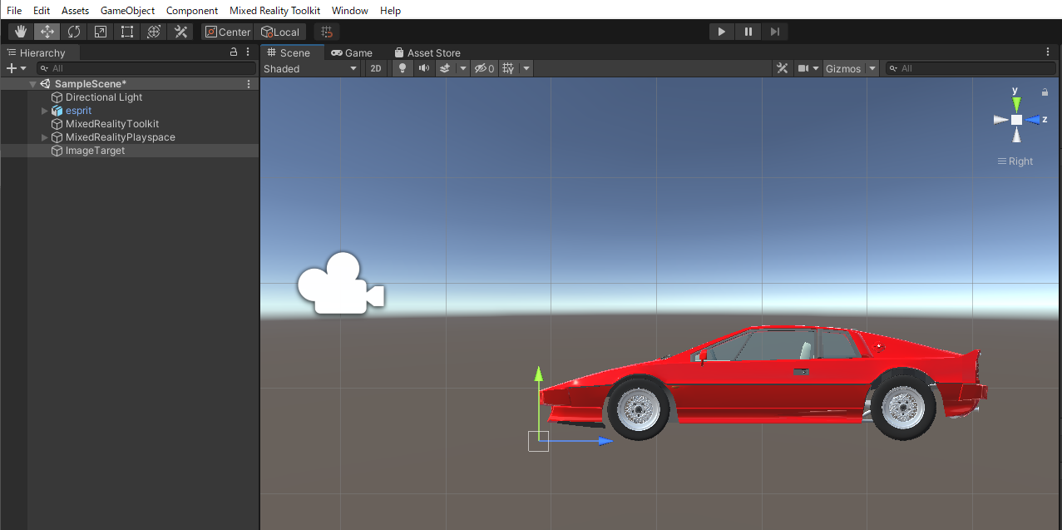This screenshot has height=530, width=1062.
Task: Open the Shaded draw mode dropdown
Action: point(310,68)
